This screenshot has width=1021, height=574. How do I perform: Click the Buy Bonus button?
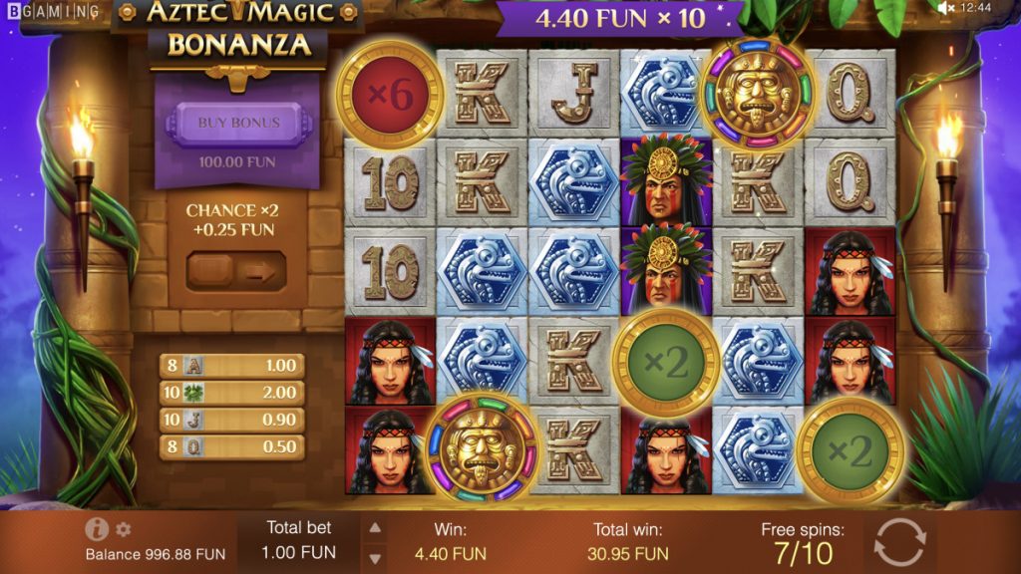(x=239, y=123)
